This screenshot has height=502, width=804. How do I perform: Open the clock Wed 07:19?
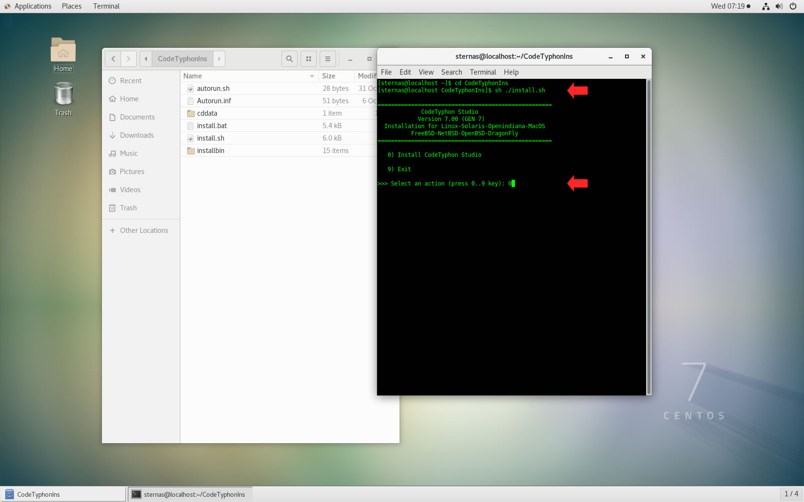(x=730, y=6)
